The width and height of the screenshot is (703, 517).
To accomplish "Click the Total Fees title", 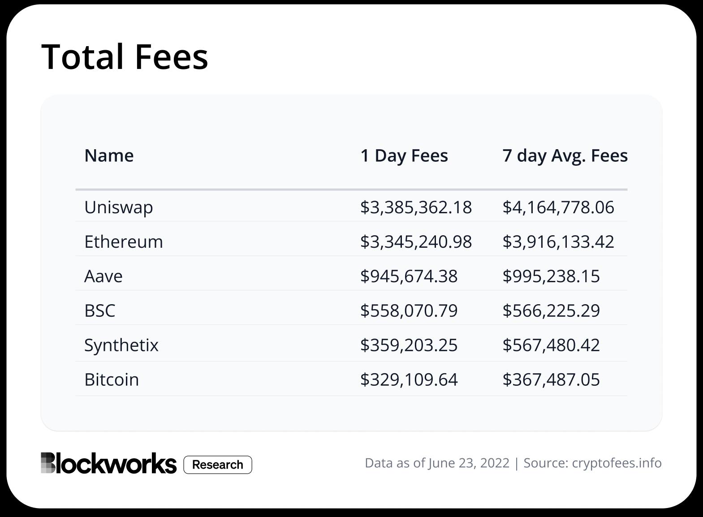I will pos(125,57).
